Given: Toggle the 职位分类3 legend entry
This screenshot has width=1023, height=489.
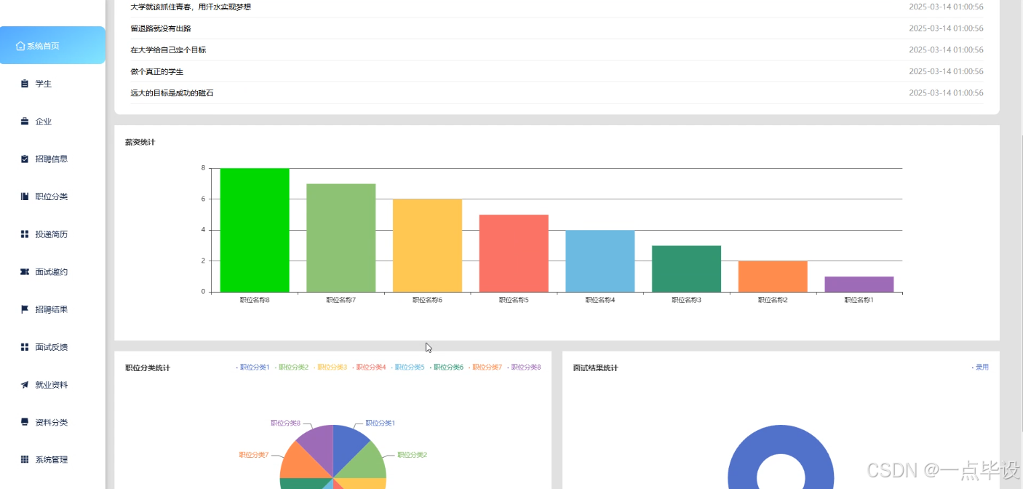Looking at the screenshot, I should coord(330,367).
